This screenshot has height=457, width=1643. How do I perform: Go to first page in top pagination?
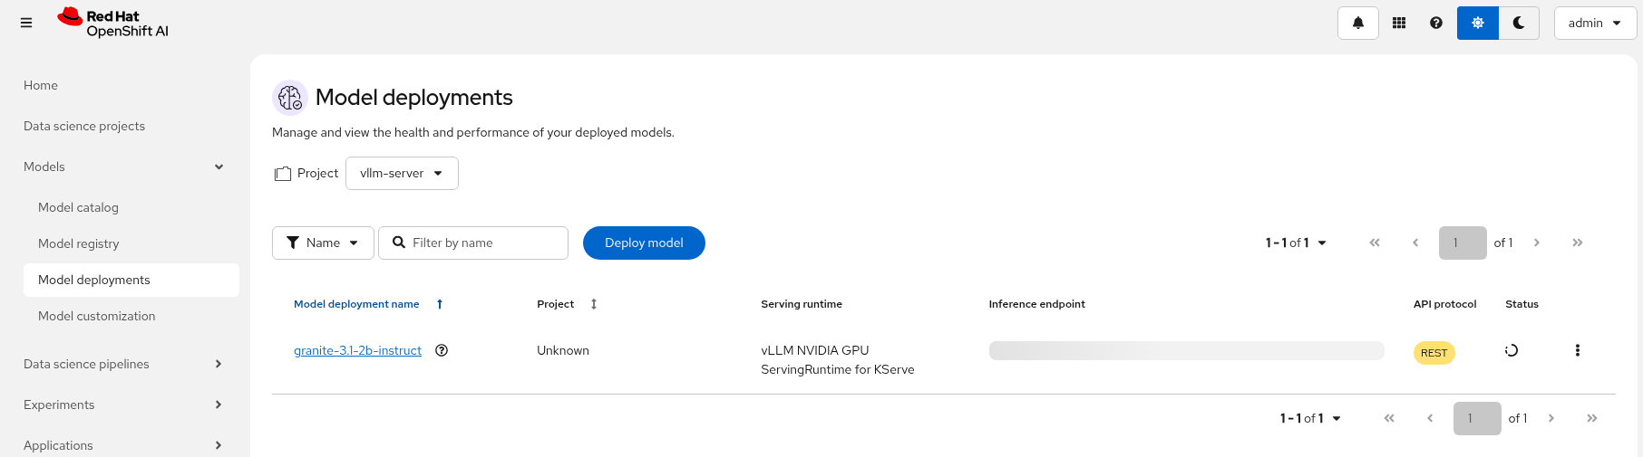1375,243
